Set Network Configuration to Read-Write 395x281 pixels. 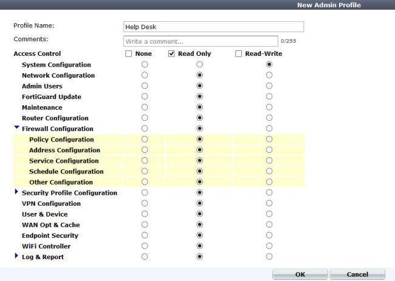(269, 75)
